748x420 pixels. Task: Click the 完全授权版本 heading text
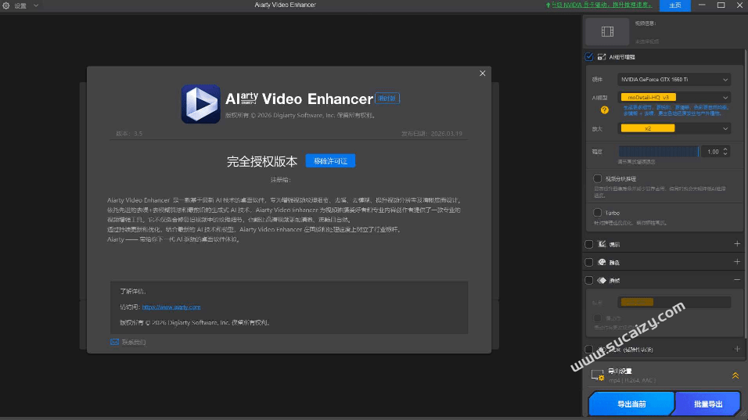tap(262, 161)
